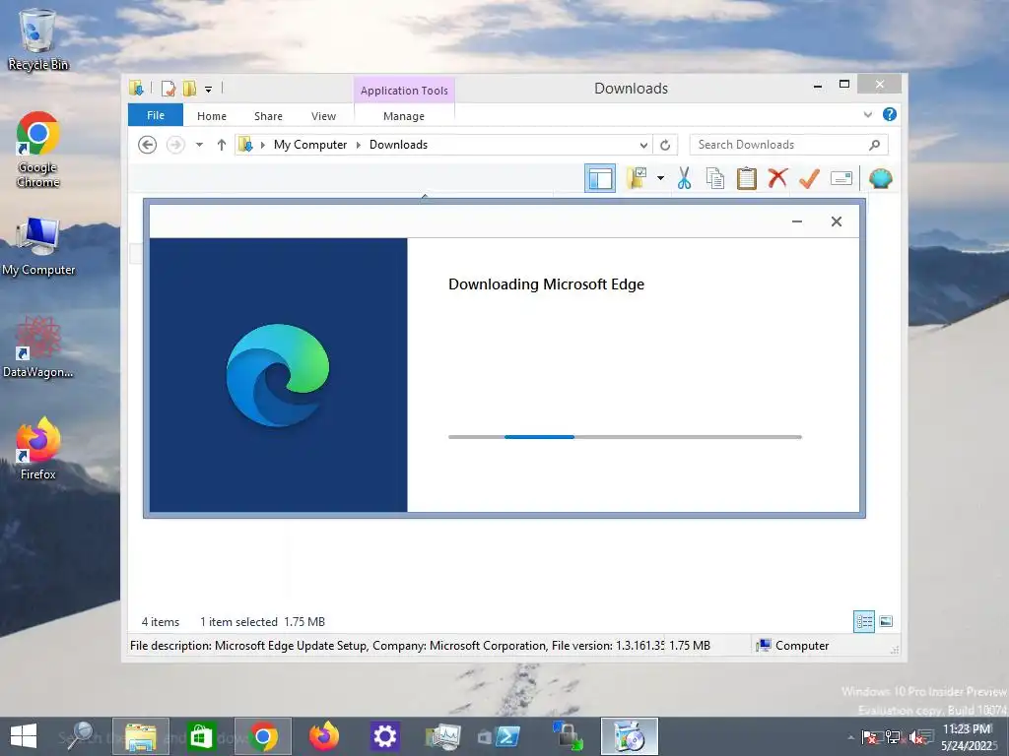Open Explorer help question mark icon
Image resolution: width=1009 pixels, height=756 pixels.
890,114
